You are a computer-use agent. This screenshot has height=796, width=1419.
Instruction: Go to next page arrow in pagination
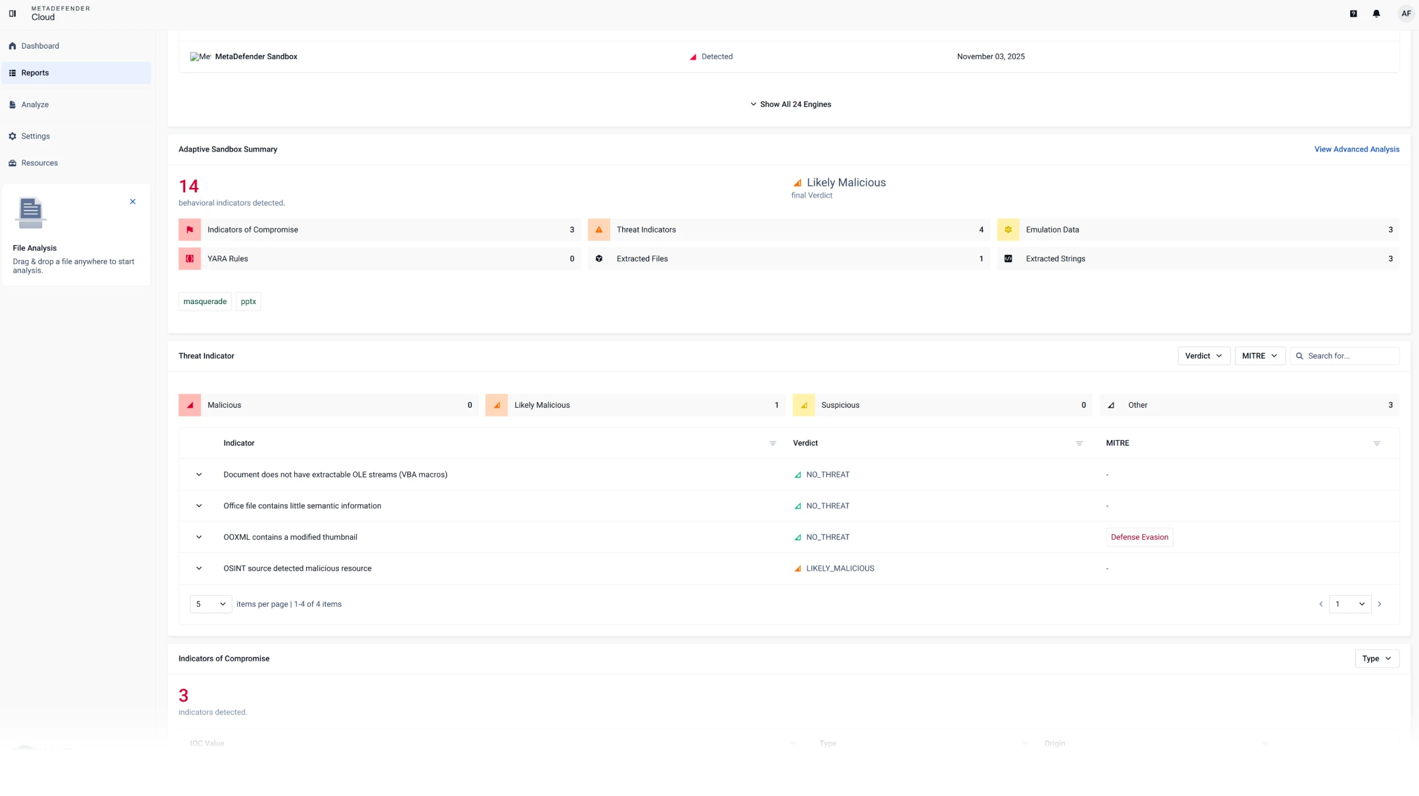pyautogui.click(x=1380, y=604)
